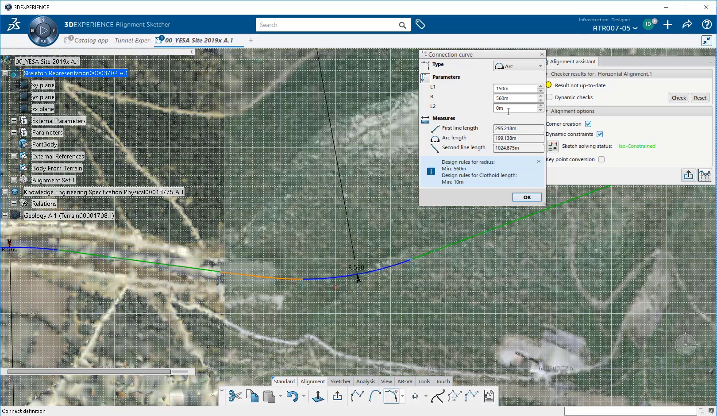Select the polyline alignment tool

click(357, 396)
